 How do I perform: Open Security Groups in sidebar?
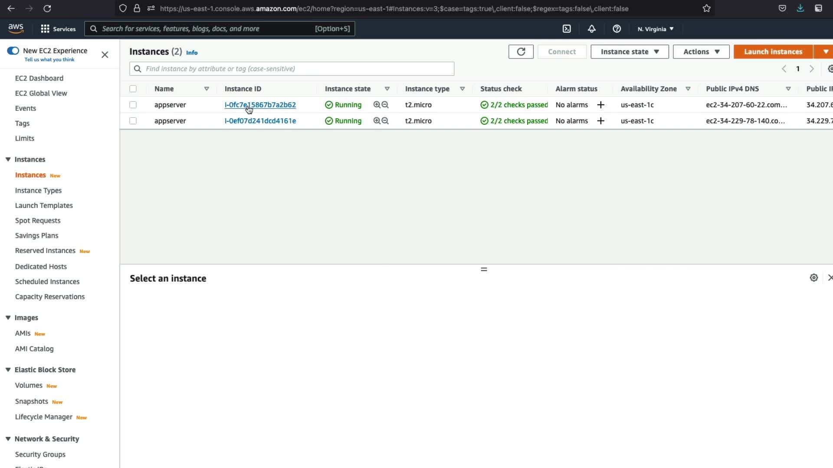pyautogui.click(x=40, y=454)
